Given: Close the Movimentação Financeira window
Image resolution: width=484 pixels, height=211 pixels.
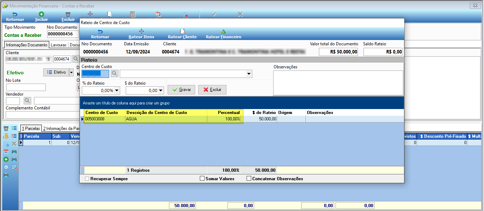Looking at the screenshot, I should pos(474,6).
